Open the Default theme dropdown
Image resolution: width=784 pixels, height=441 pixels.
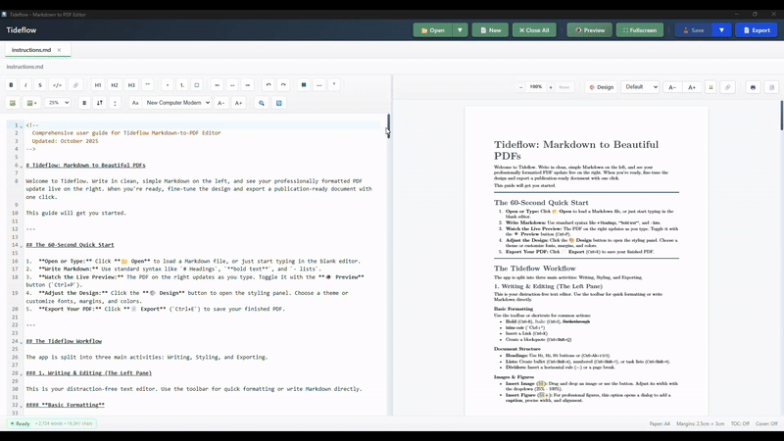point(640,87)
